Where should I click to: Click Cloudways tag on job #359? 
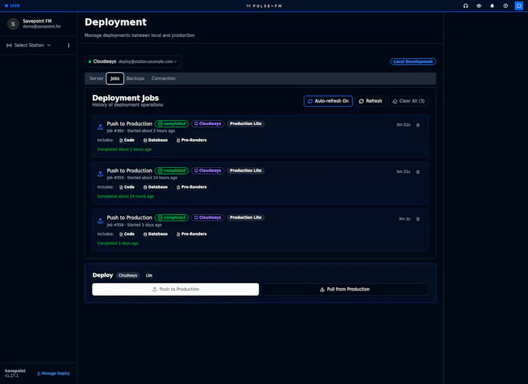tap(208, 171)
